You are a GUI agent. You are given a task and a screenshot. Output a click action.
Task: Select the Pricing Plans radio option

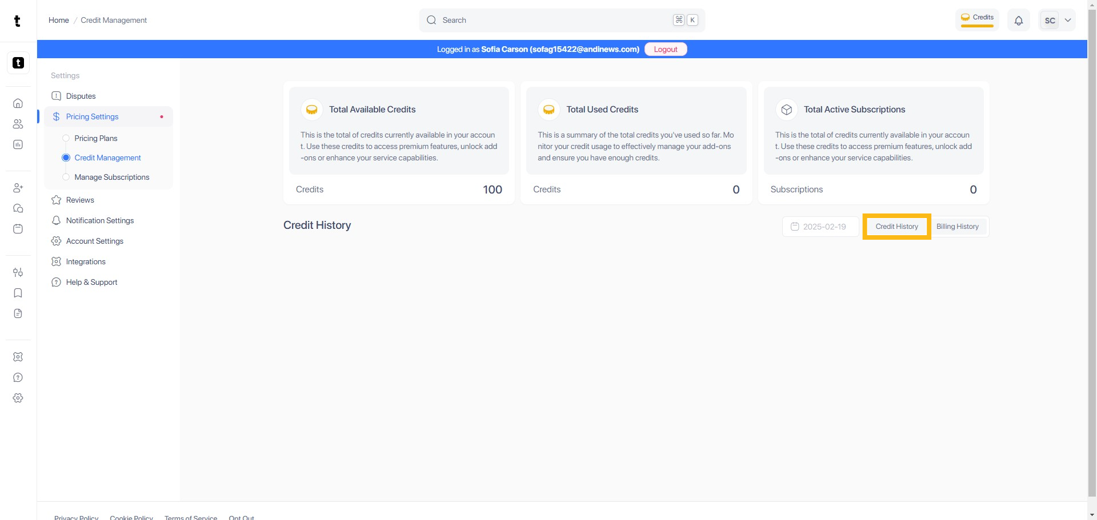tap(66, 138)
